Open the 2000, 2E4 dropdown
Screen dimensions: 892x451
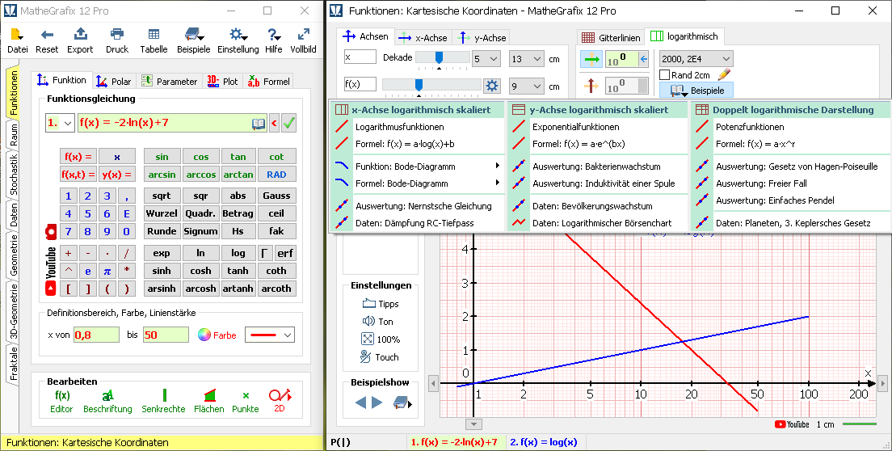[696, 58]
